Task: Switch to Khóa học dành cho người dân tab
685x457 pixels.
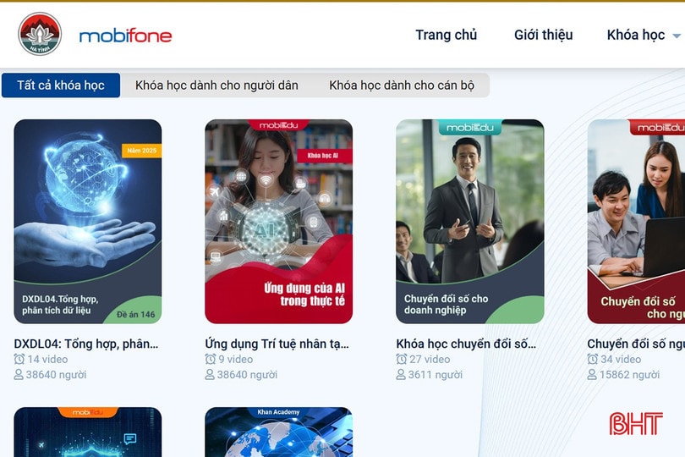Action: 216,85
